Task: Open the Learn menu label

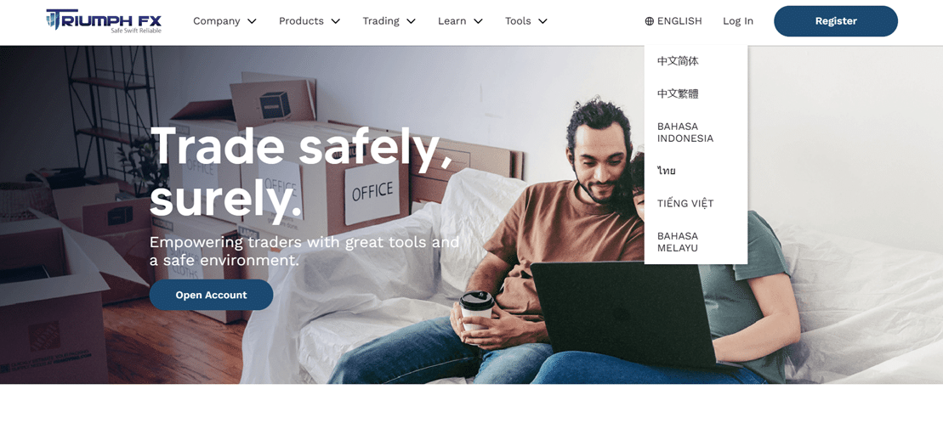Action: click(452, 21)
